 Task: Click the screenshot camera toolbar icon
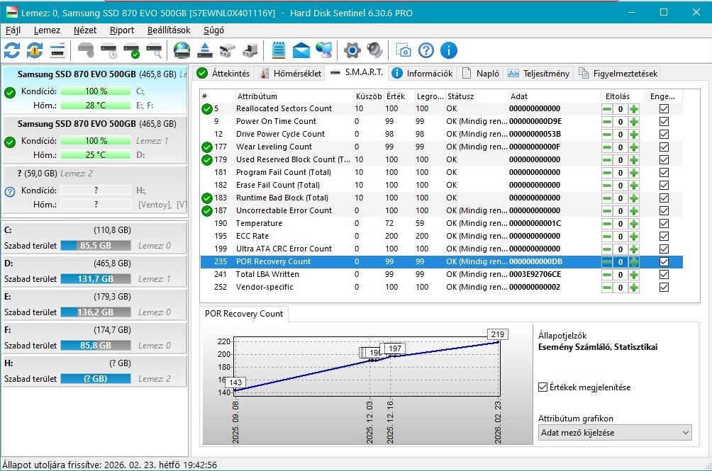(x=404, y=50)
